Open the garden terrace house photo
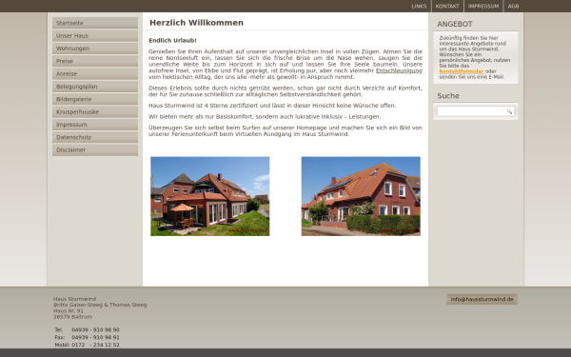The image size is (571, 357). pos(210,196)
